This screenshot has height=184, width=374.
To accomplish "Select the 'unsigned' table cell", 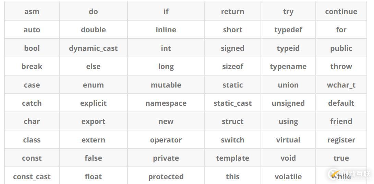I will 288,103.
